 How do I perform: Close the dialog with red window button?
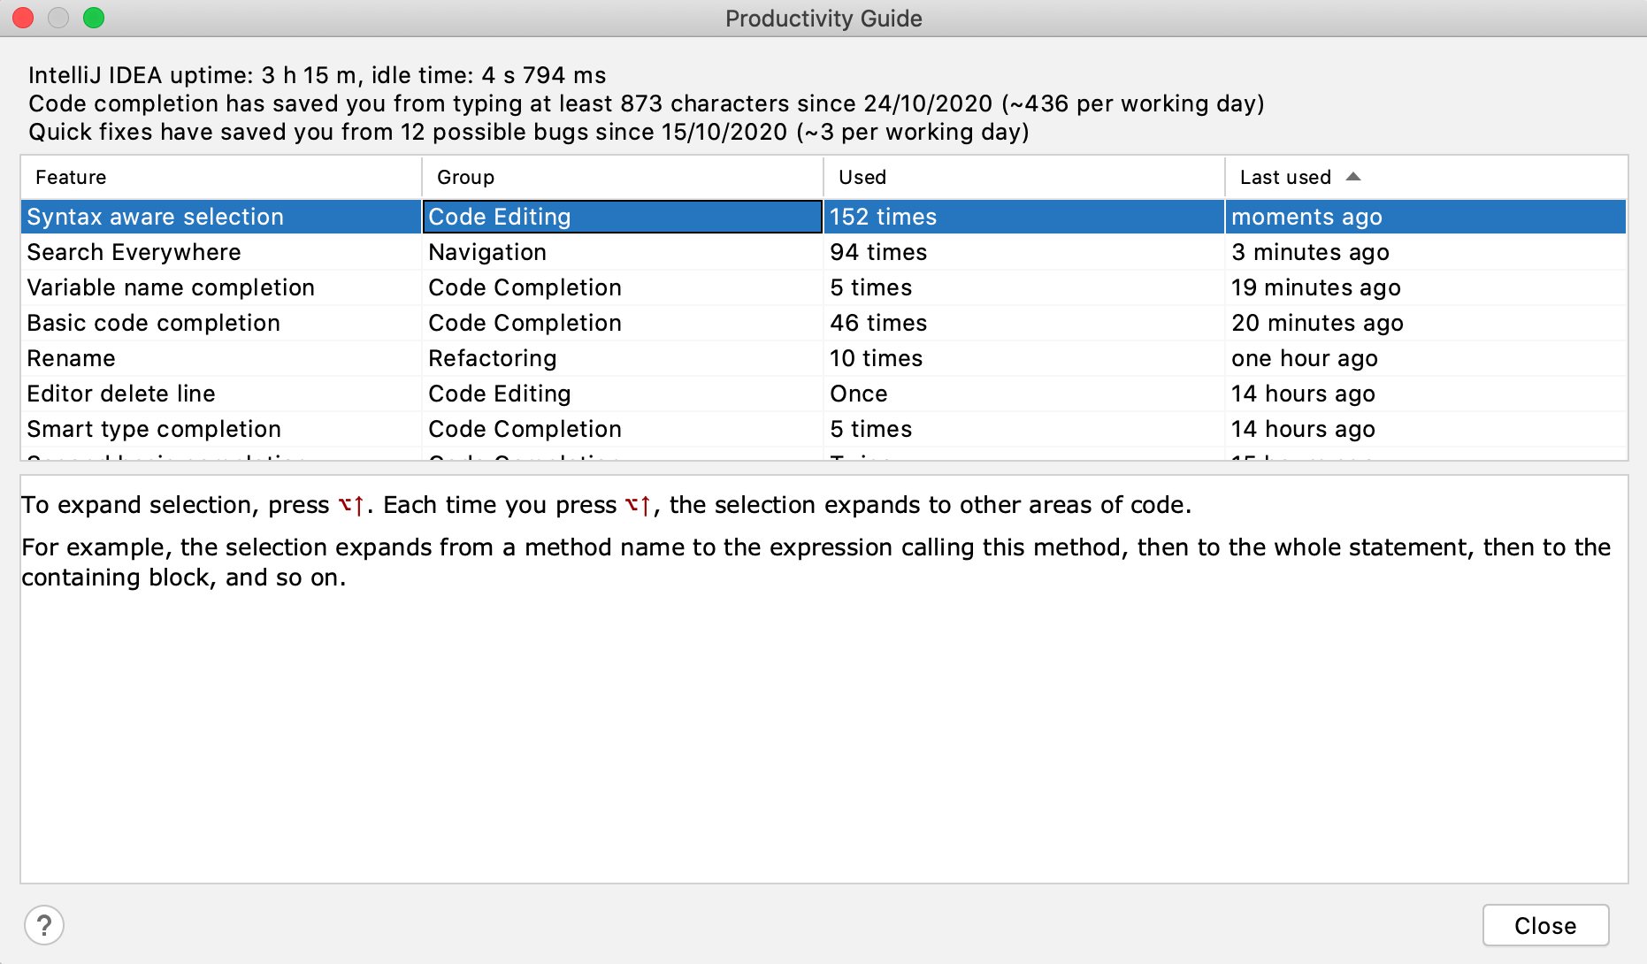pyautogui.click(x=23, y=18)
